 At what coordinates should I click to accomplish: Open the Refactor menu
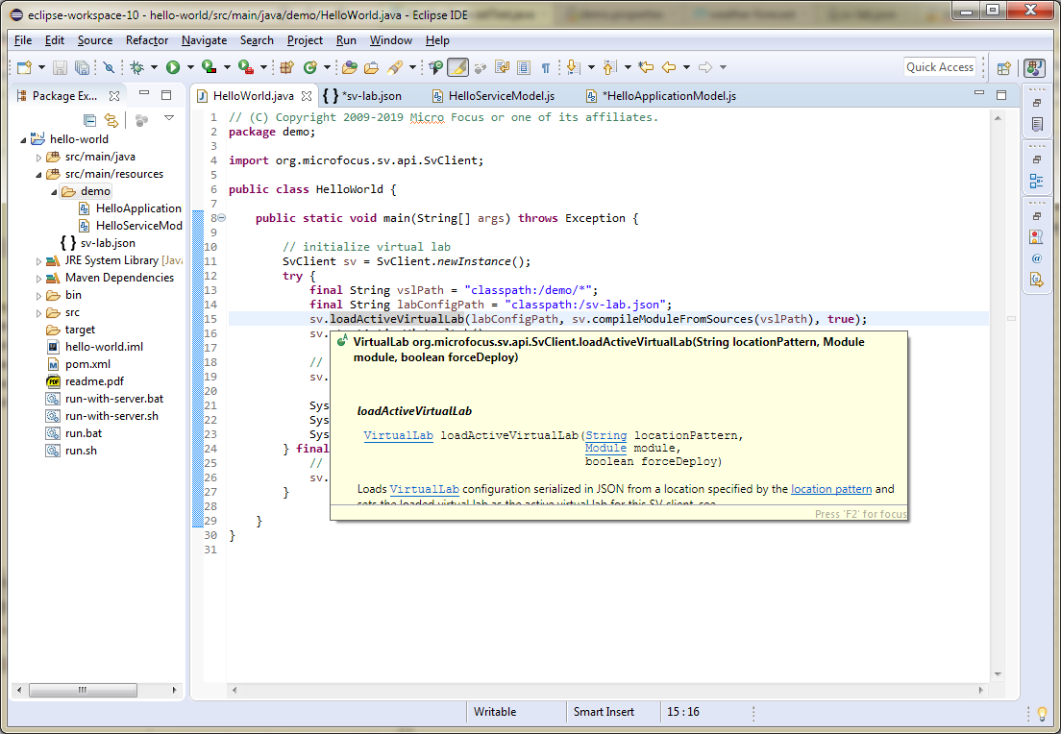pos(147,40)
